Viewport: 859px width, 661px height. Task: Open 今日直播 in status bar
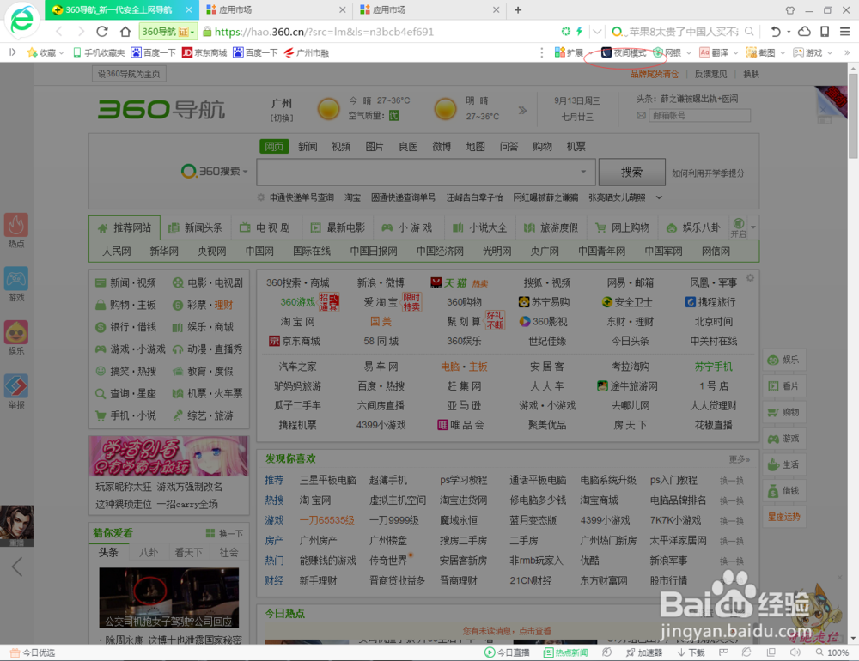(x=507, y=652)
